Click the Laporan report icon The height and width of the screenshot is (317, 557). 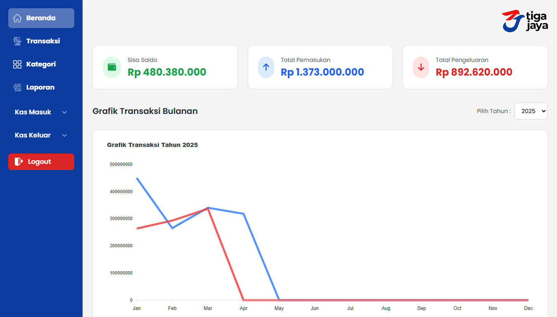(x=17, y=88)
